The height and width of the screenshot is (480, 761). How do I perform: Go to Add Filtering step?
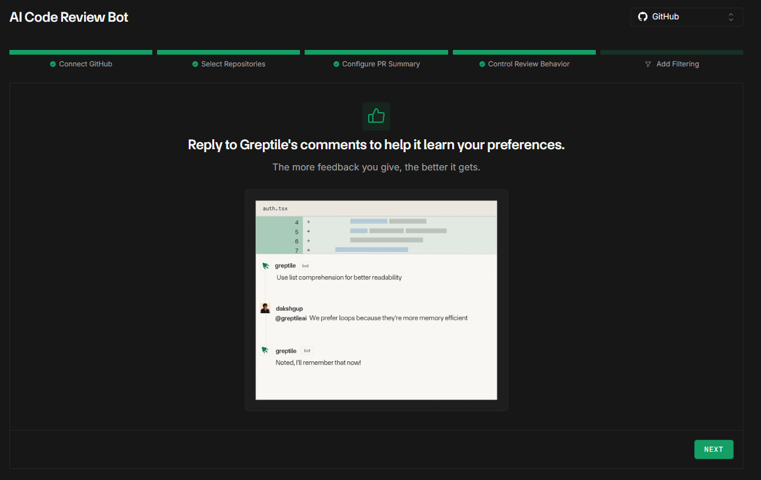coord(672,64)
